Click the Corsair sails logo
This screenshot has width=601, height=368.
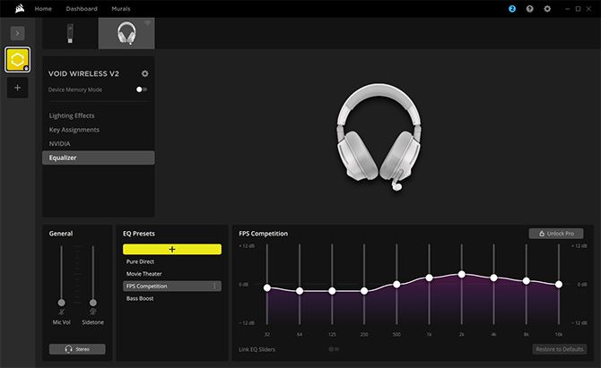[20, 8]
